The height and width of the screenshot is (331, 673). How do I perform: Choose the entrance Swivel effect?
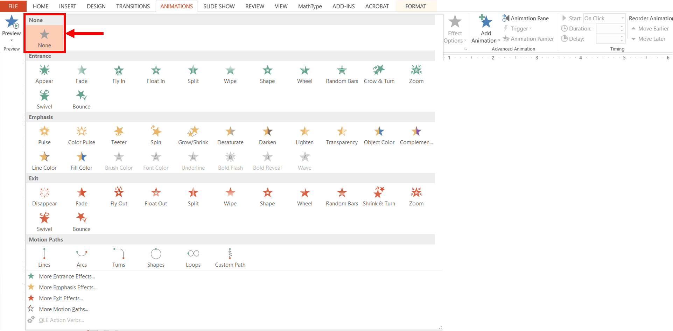click(x=44, y=100)
